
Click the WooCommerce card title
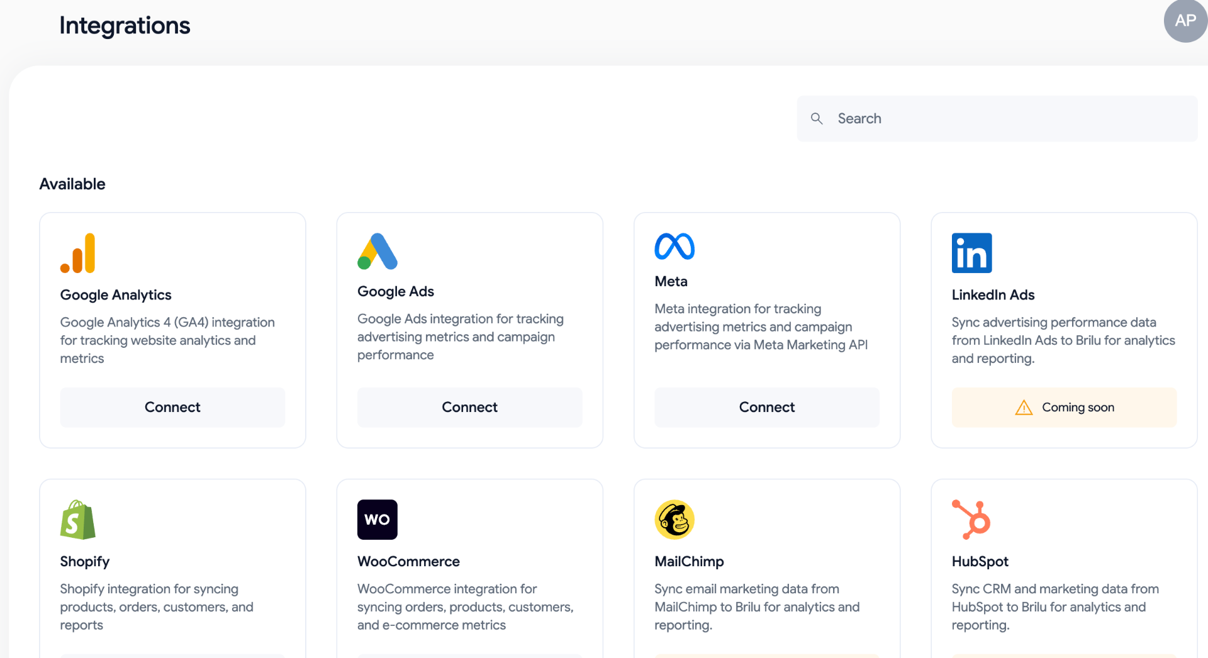(408, 562)
